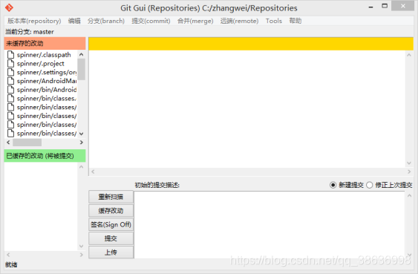Maximize the Git Gui window
418x274 pixels.
click(385, 6)
